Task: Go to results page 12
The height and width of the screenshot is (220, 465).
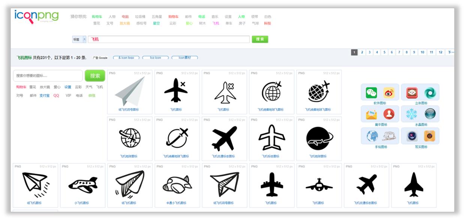Action: coord(440,52)
